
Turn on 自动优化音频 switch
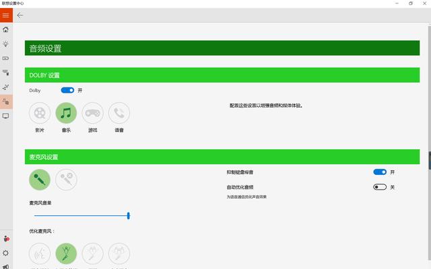(380, 187)
